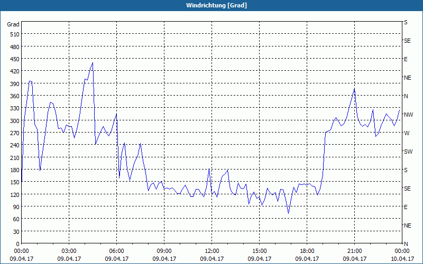Click the 150 value on the left axis
Viewport: 423px width, 264px height.
point(15,182)
